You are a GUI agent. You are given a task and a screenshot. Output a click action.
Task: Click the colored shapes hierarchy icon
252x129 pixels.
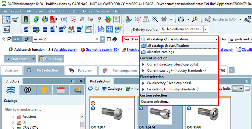71,29
